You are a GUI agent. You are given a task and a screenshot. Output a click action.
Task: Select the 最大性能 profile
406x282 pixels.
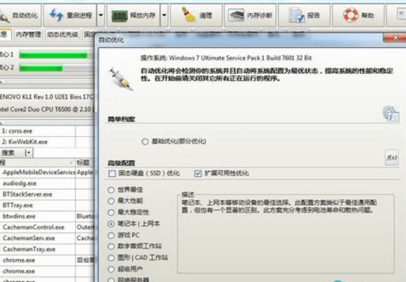(111, 201)
